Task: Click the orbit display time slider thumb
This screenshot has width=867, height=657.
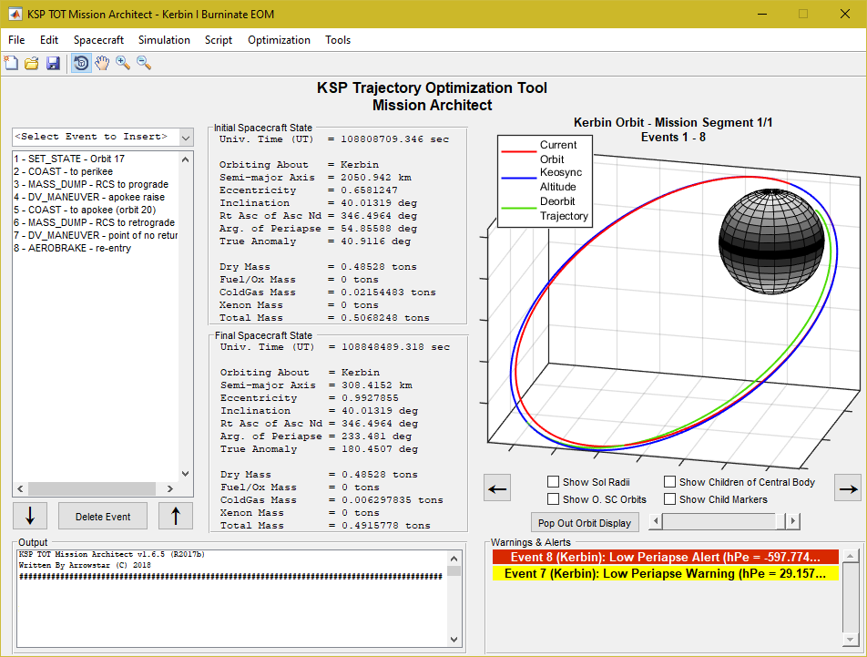Action: click(780, 521)
